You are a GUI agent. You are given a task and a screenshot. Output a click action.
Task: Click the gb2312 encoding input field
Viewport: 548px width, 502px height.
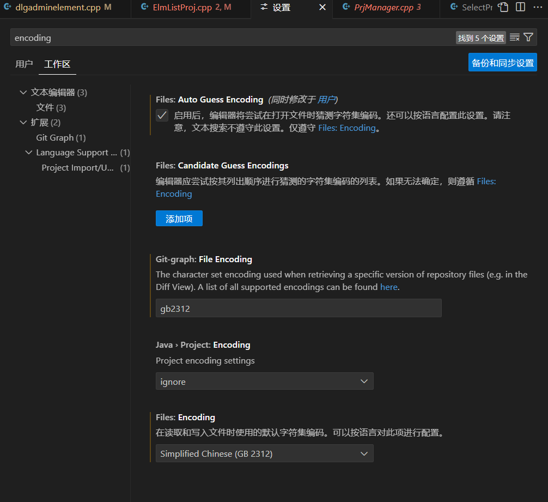coord(299,308)
